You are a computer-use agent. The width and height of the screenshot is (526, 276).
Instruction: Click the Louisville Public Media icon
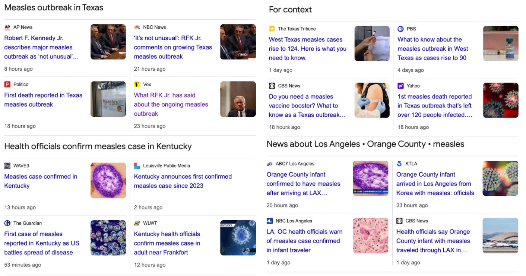pyautogui.click(x=137, y=166)
